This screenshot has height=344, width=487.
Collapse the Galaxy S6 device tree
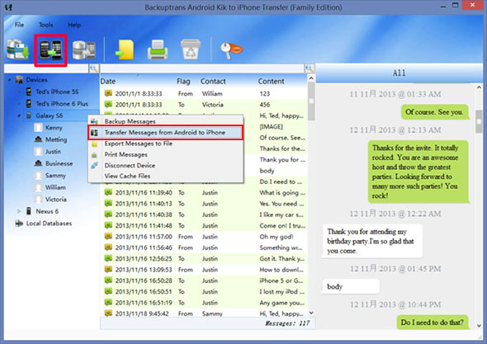pyautogui.click(x=19, y=115)
